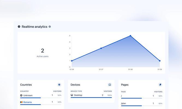This screenshot has height=109, width=182.
Task: Open the info icon next to Realtime analytics
Action: point(50,26)
